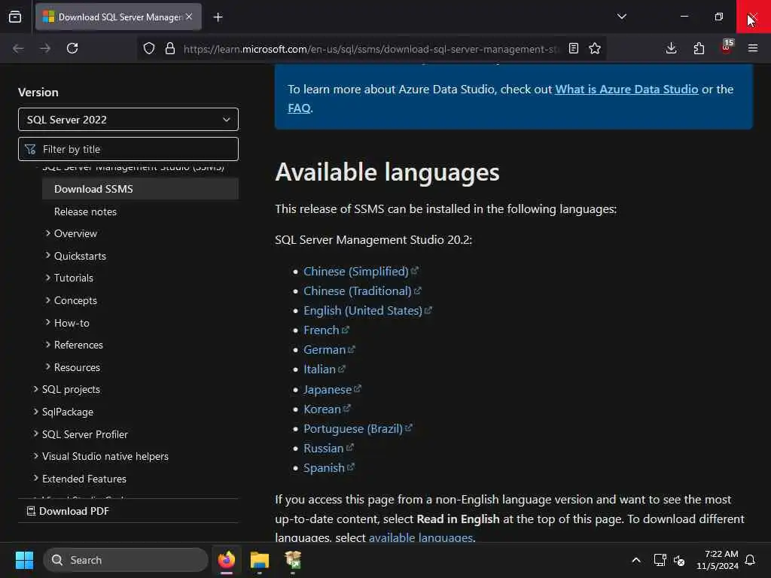This screenshot has height=578, width=771.
Task: Open the FAQ link in the blue banner
Action: pos(299,108)
